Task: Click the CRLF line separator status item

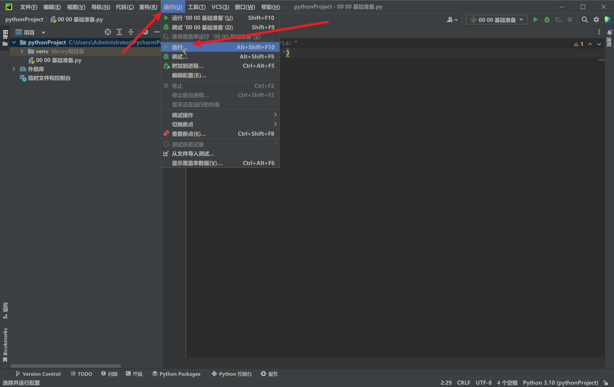Action: (x=464, y=383)
